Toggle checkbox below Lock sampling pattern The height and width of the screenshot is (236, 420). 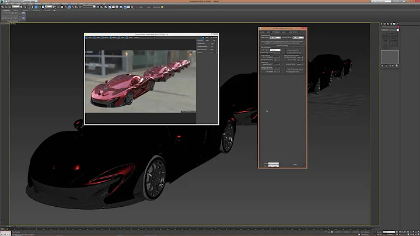tap(286, 53)
